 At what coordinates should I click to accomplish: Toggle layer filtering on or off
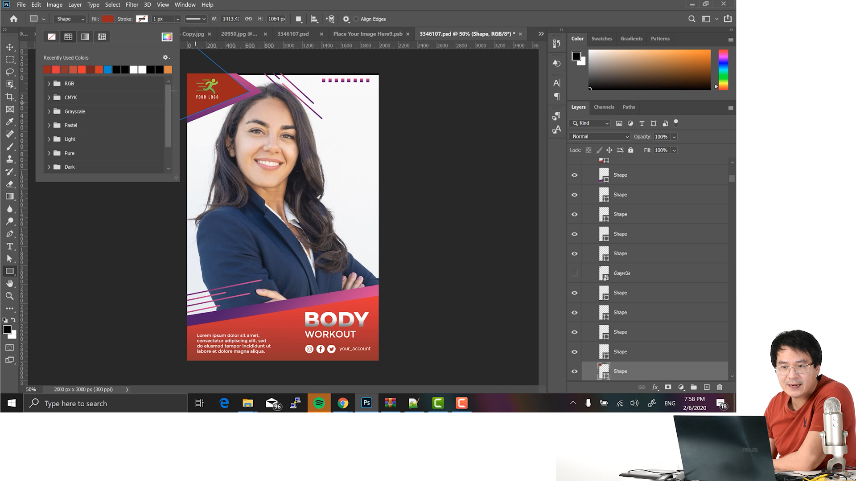pyautogui.click(x=676, y=122)
